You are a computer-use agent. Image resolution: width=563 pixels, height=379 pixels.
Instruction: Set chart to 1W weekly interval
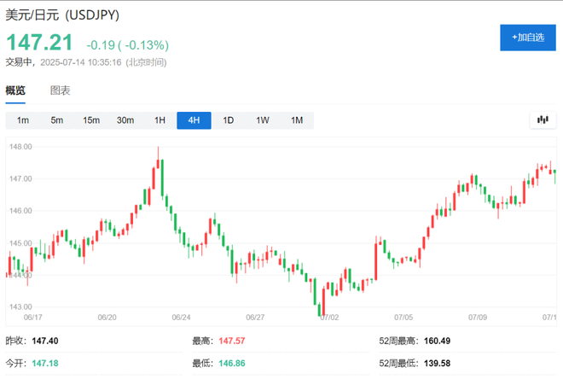pyautogui.click(x=263, y=120)
